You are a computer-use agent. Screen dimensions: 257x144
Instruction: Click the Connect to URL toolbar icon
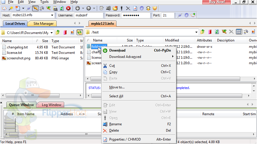(x=55, y=8)
